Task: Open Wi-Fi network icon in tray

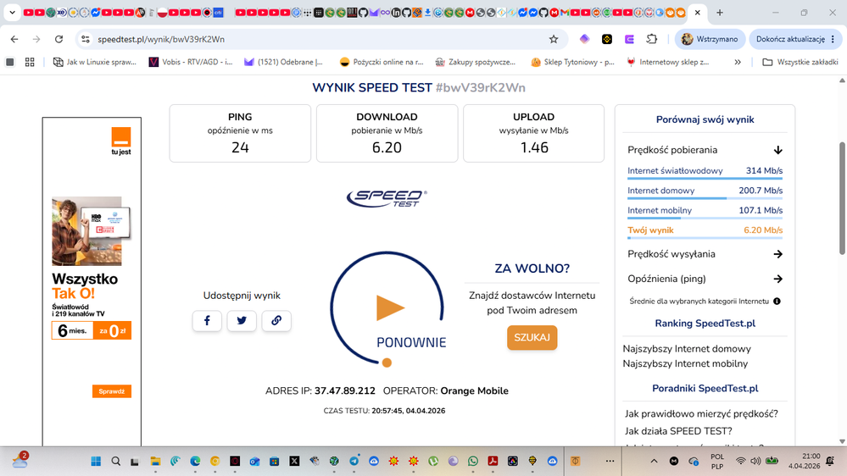Action: click(740, 461)
